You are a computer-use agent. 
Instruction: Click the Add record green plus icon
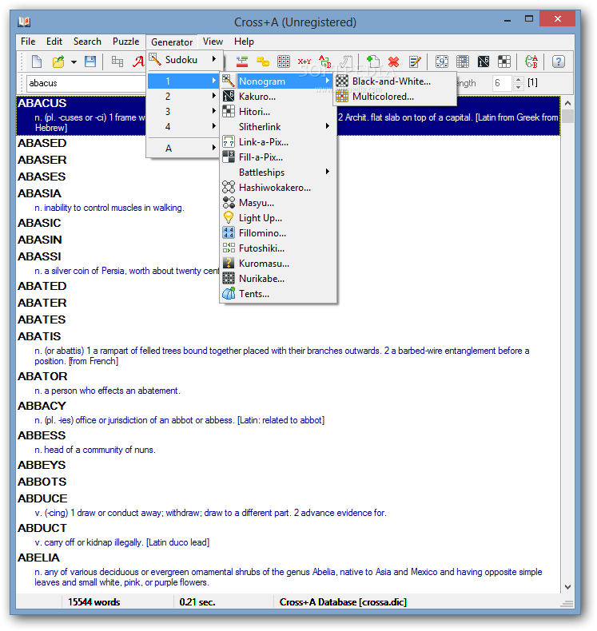click(372, 62)
